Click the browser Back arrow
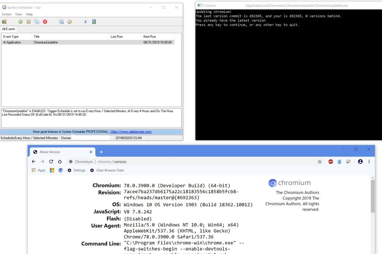The width and height of the screenshot is (382, 254). [34, 162]
